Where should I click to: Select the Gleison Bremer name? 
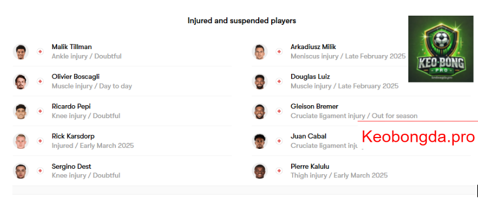[x=314, y=107]
